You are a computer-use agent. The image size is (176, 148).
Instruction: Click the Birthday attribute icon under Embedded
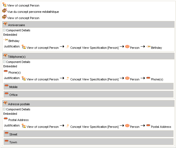coord(5,40)
